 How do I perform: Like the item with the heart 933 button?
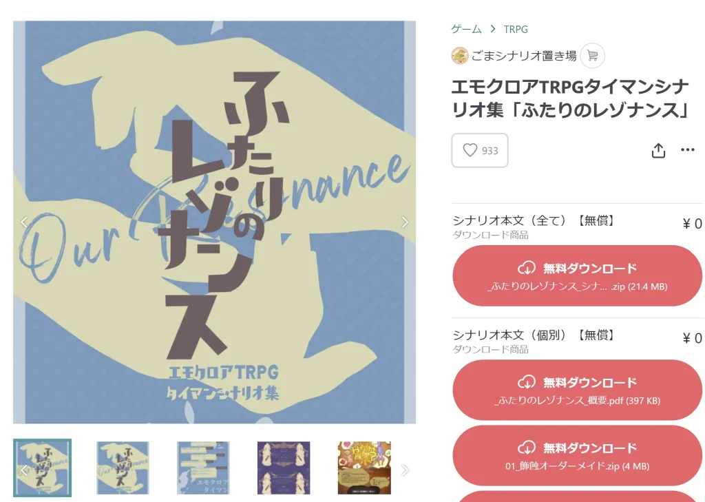[x=480, y=150]
